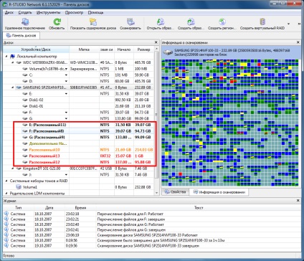Viewport: 304px width, 261px height.
Task: Click the Show Disk Contents (Показать содержимое диска) icon
Action: (x=93, y=22)
